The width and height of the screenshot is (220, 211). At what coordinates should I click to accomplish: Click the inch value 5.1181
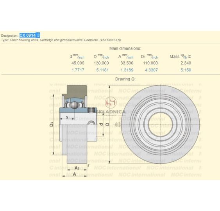pyautogui.click(x=102, y=70)
